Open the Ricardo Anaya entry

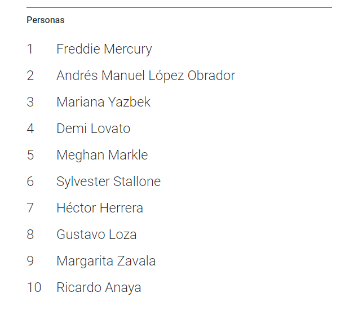(x=99, y=287)
